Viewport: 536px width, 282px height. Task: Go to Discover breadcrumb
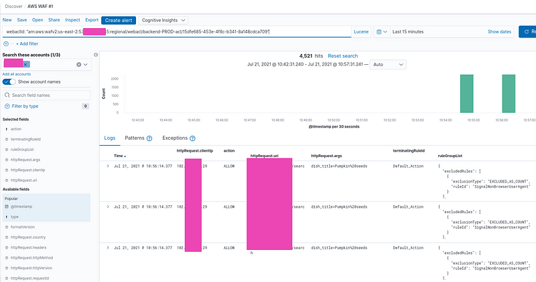[x=13, y=6]
